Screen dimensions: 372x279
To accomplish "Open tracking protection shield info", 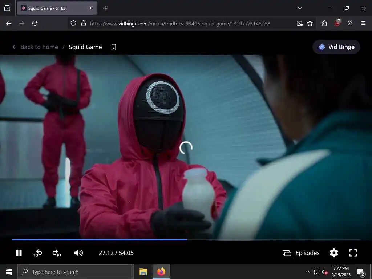I will coord(73,23).
